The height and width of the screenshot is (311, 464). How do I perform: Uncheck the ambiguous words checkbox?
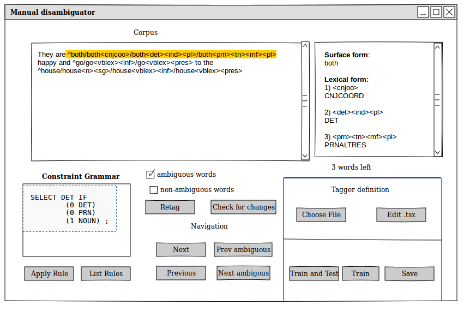[x=150, y=175]
